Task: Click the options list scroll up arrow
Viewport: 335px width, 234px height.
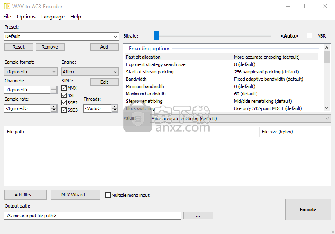Action: click(x=326, y=48)
